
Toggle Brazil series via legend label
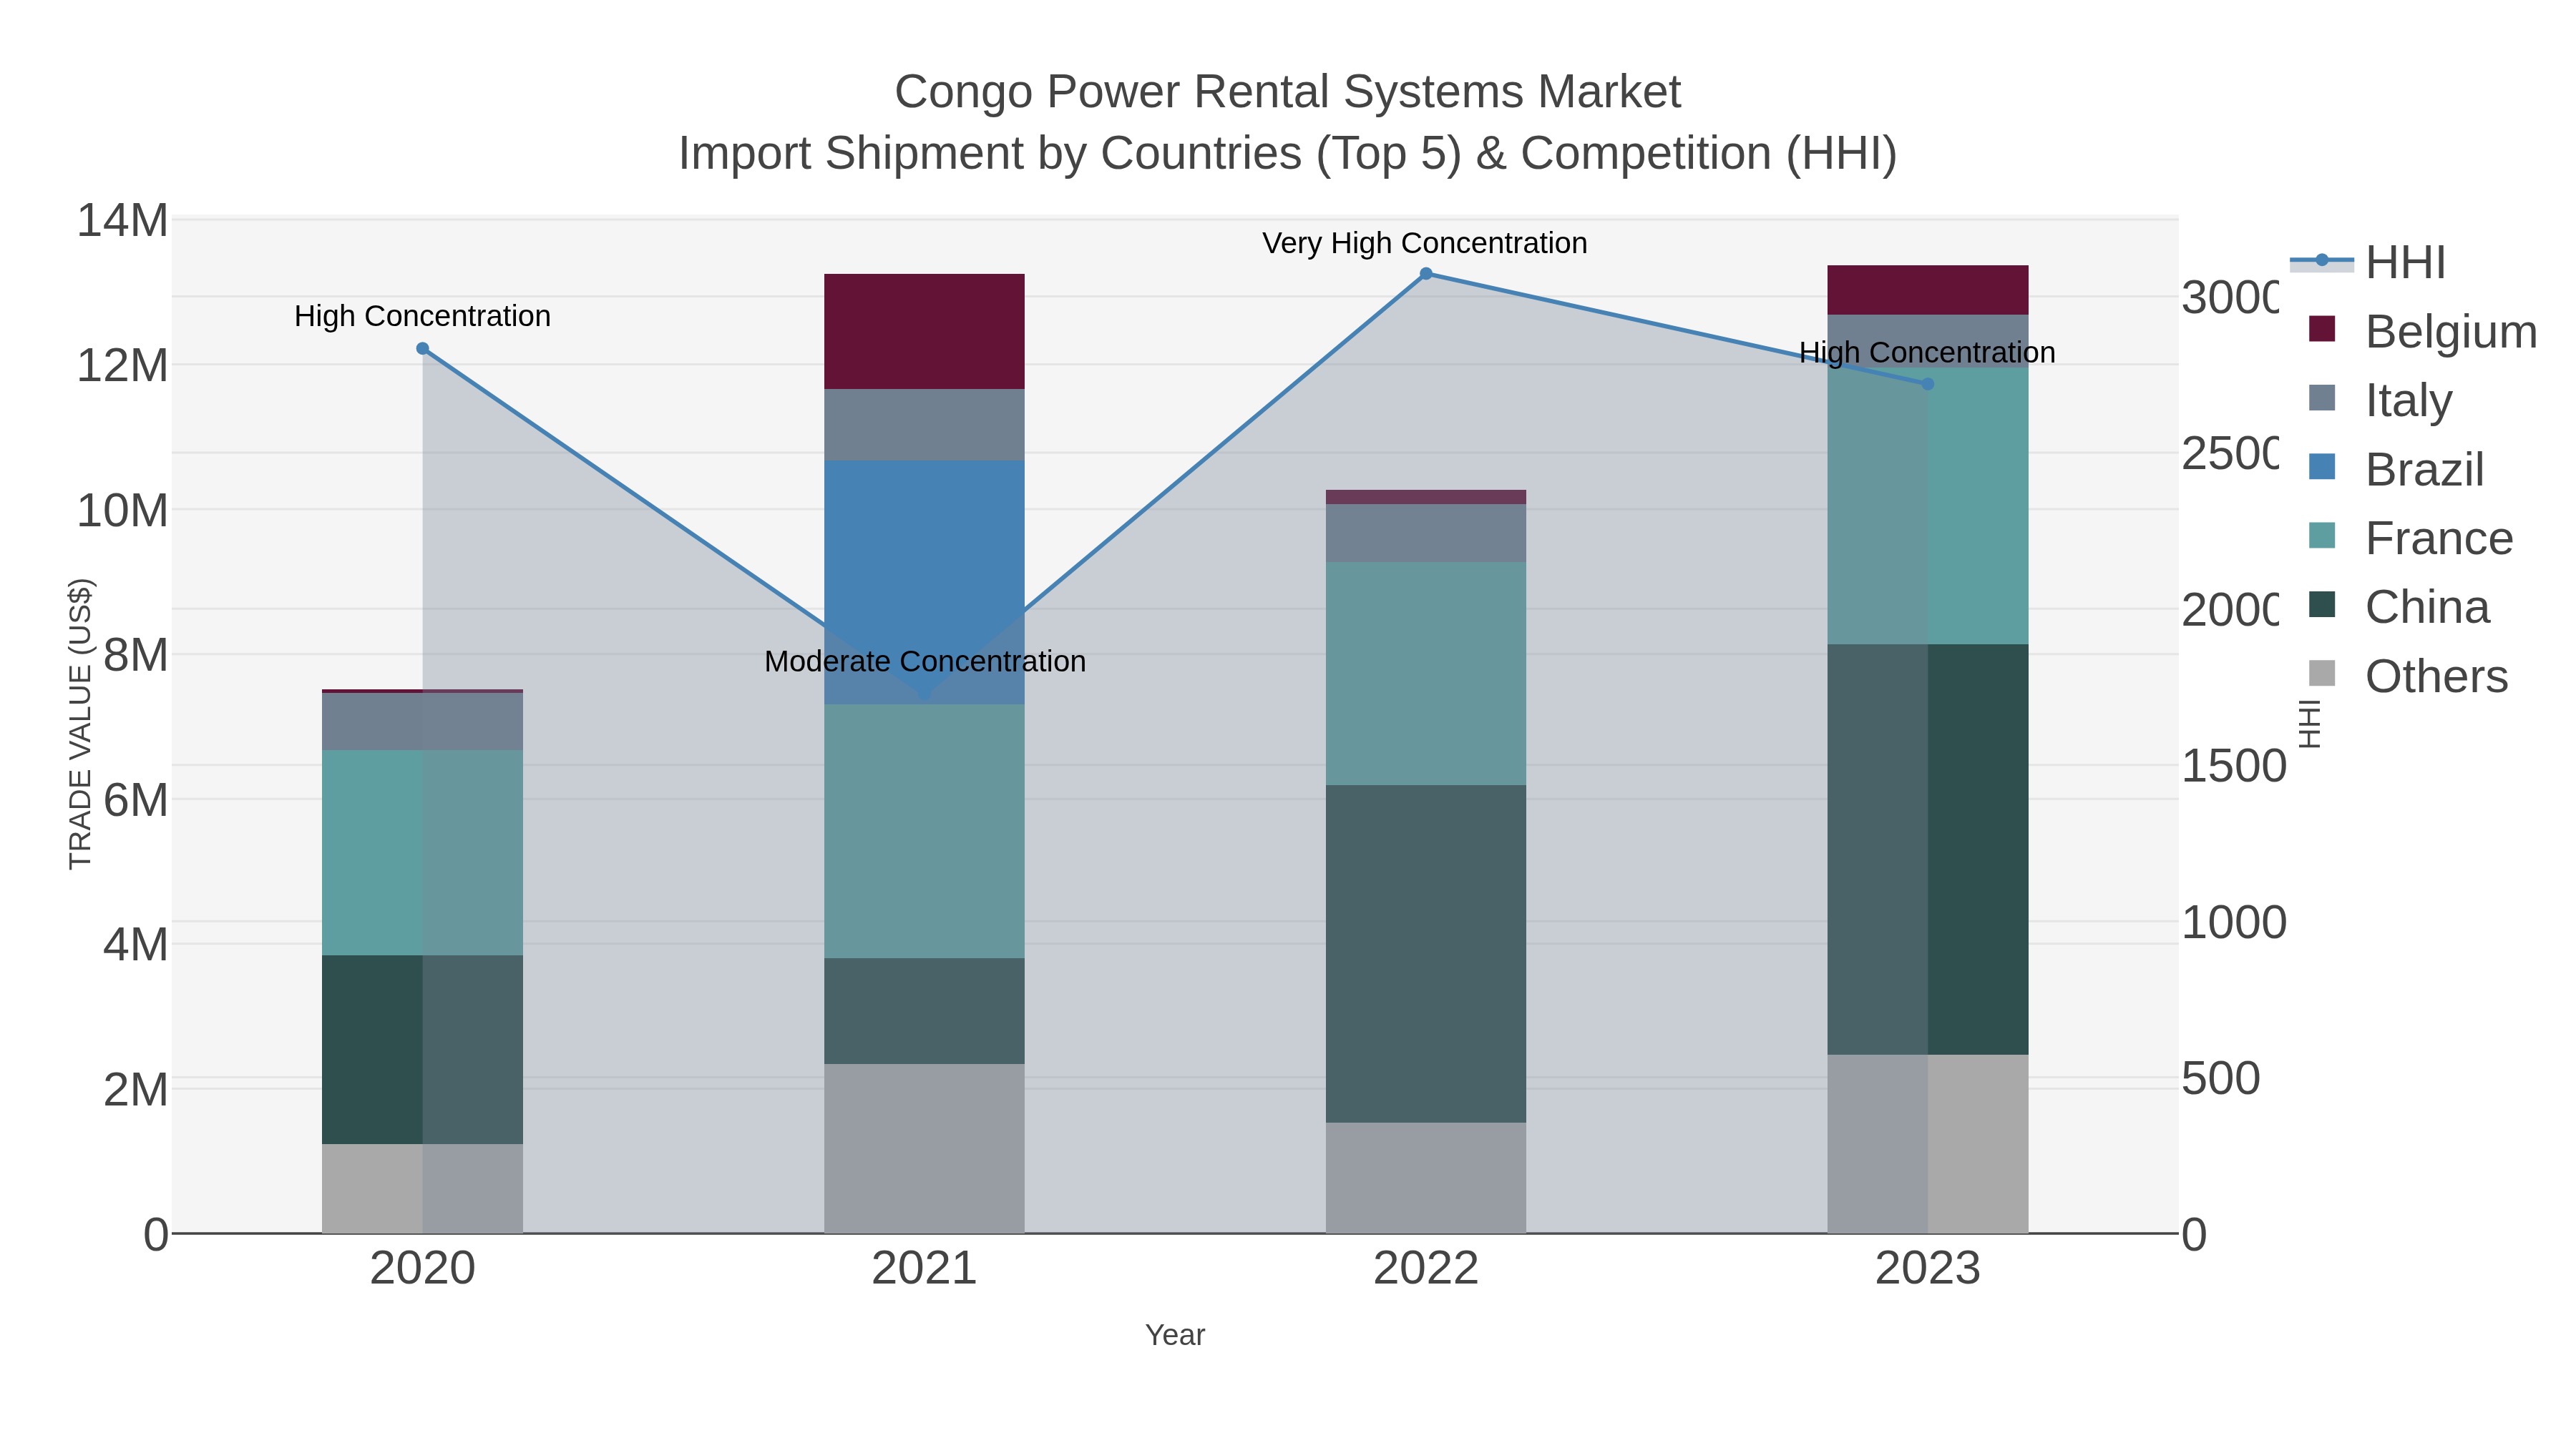2424,468
